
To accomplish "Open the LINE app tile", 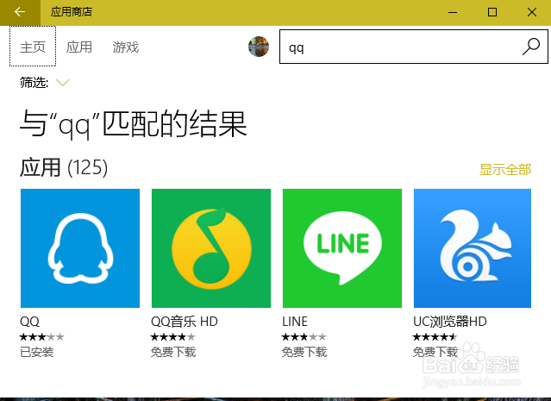I will pyautogui.click(x=342, y=248).
